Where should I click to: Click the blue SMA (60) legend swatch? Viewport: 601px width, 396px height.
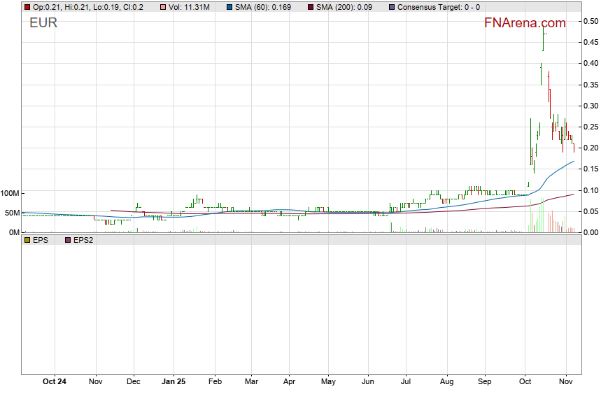point(228,7)
